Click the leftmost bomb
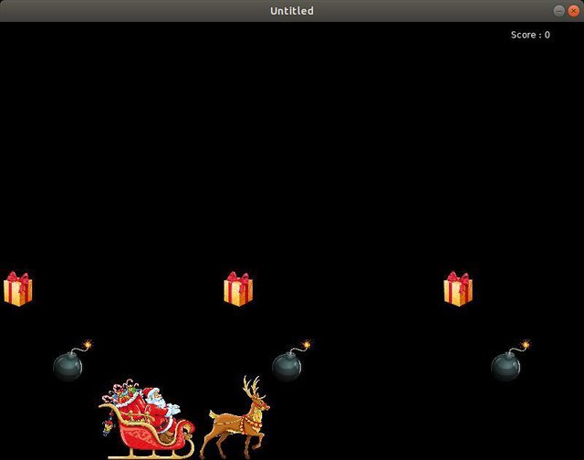The image size is (584, 460). (72, 361)
